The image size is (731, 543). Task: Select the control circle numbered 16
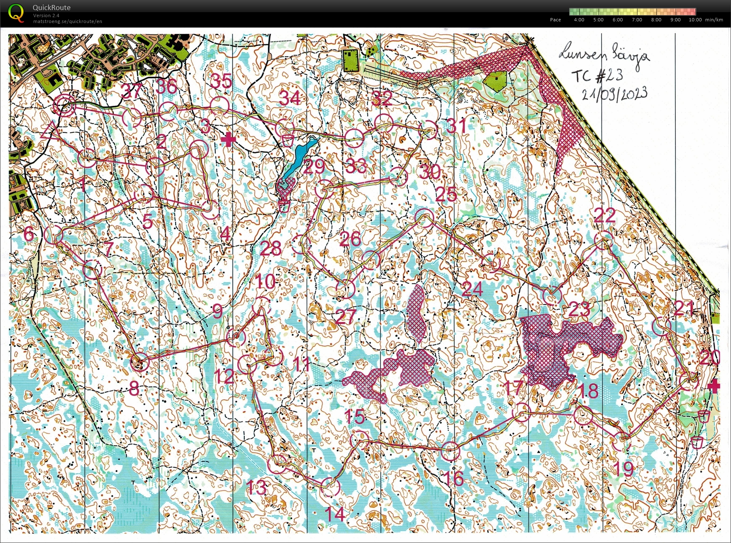pos(450,451)
